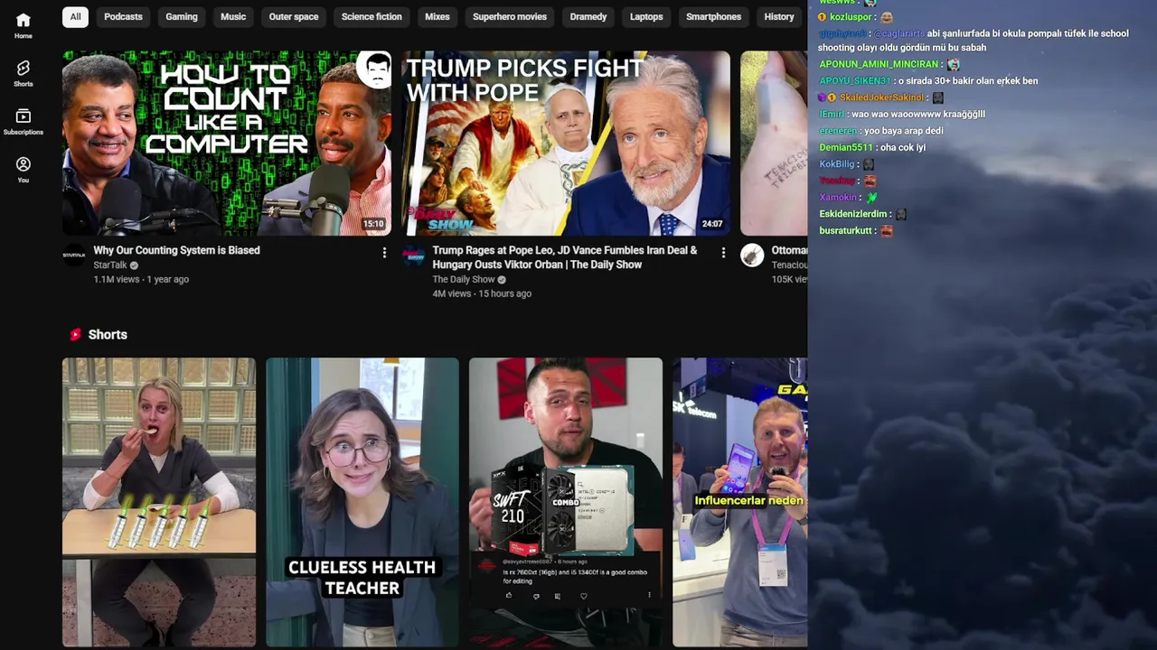Image resolution: width=1157 pixels, height=650 pixels.
Task: Open the Subscriptions sidebar icon
Action: click(x=24, y=122)
